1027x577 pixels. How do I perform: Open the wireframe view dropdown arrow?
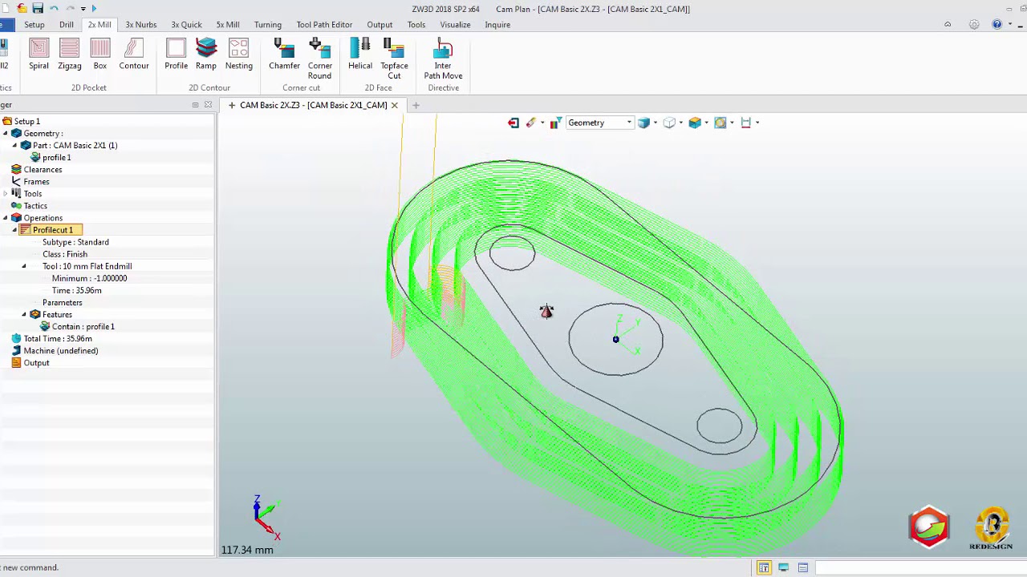point(681,123)
